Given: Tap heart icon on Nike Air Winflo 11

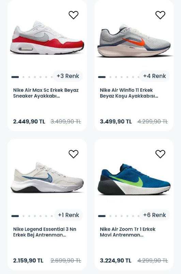Looking at the screenshot, I should (160, 15).
